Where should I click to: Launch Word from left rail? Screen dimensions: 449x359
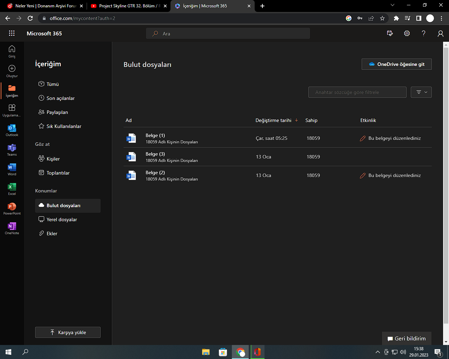(12, 169)
